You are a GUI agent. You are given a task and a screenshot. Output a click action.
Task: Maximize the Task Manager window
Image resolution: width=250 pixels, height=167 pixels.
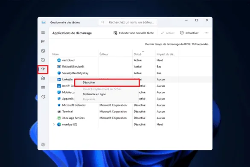(197, 20)
